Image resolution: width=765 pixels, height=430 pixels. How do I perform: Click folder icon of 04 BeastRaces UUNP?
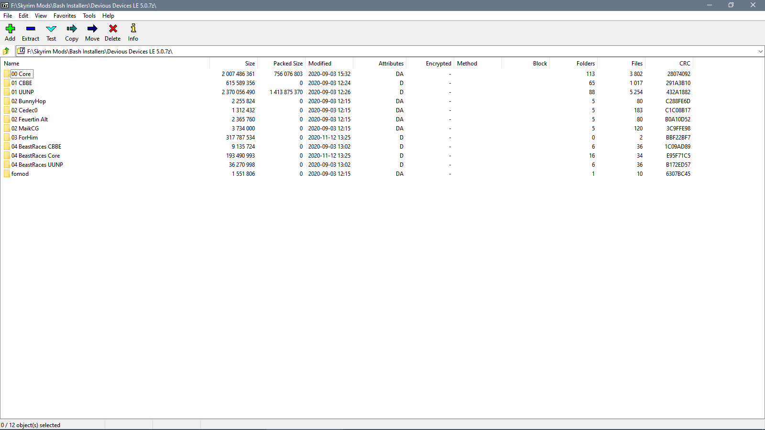click(x=7, y=164)
